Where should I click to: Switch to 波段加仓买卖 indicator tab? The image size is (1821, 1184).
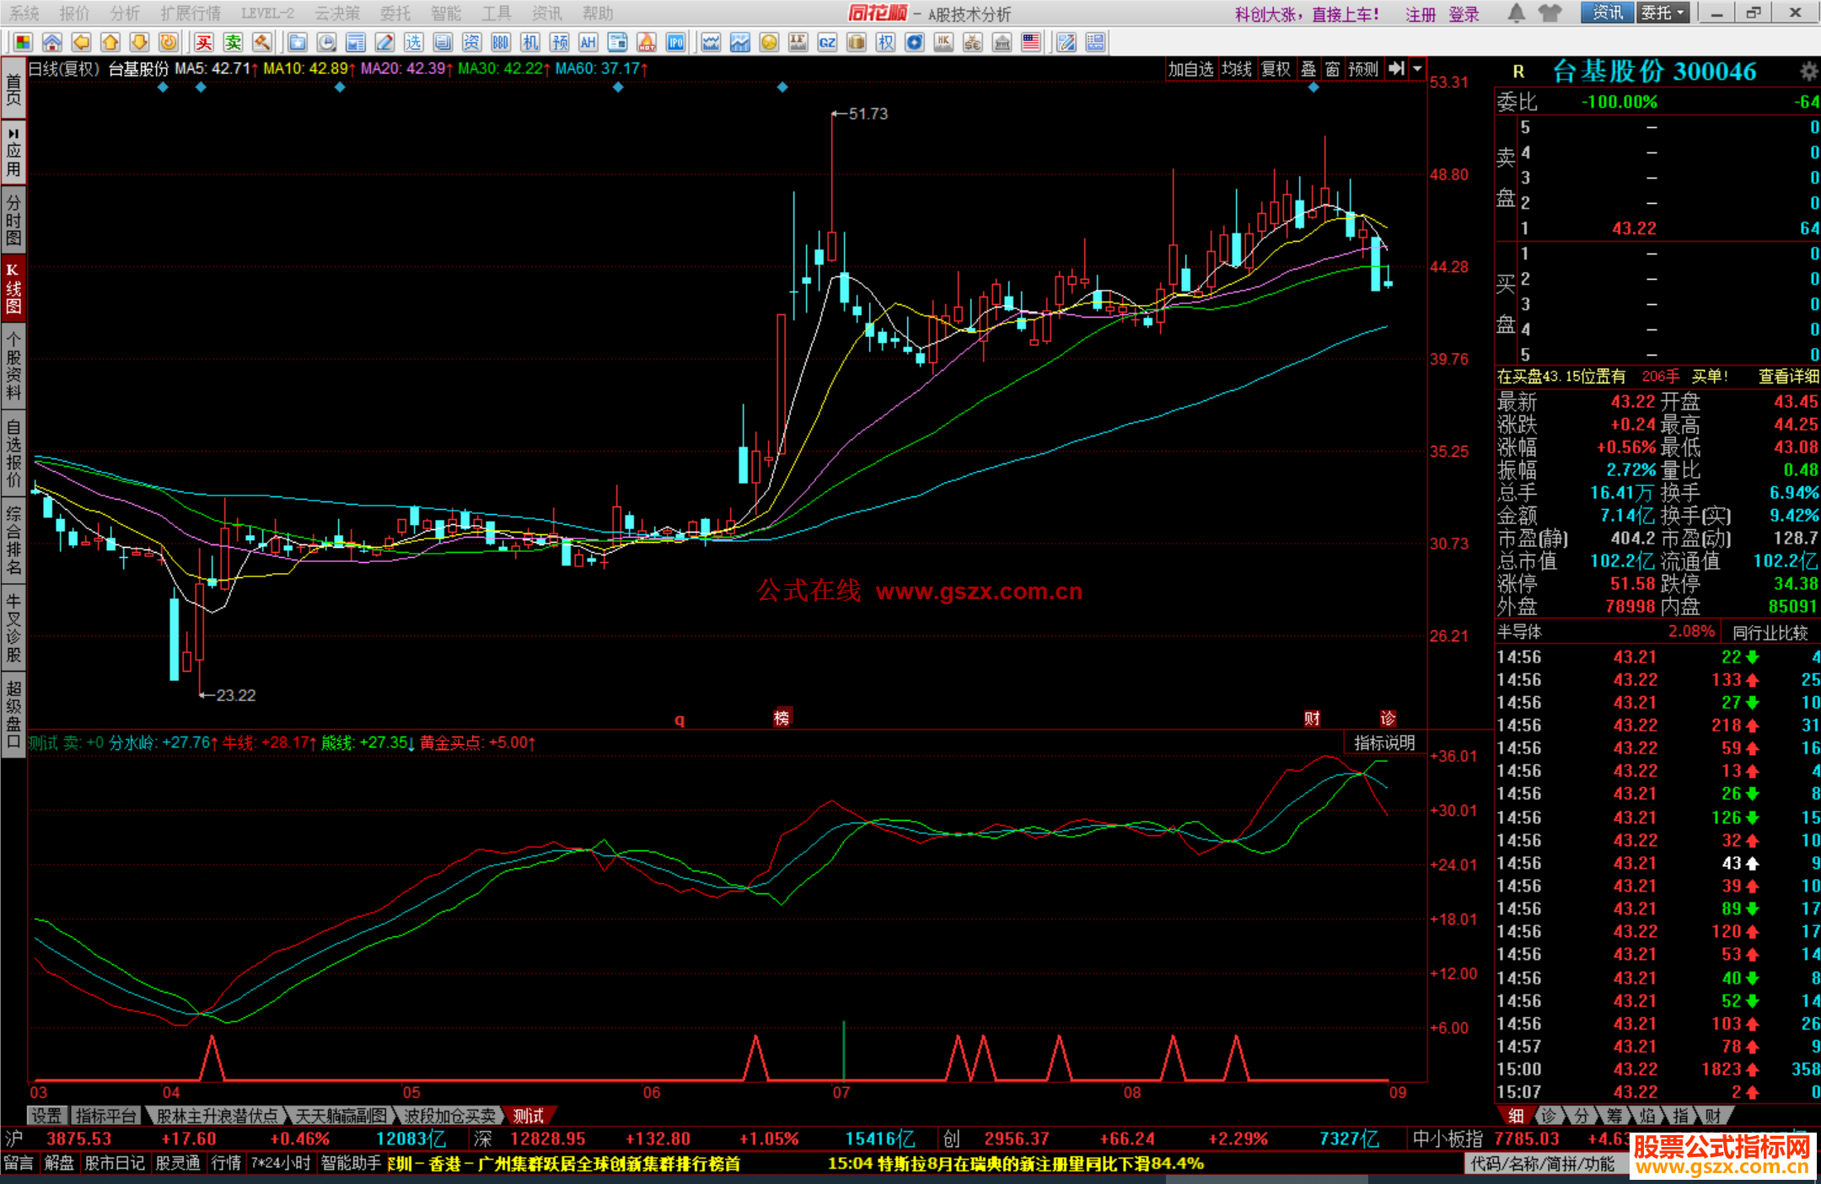coord(449,1116)
